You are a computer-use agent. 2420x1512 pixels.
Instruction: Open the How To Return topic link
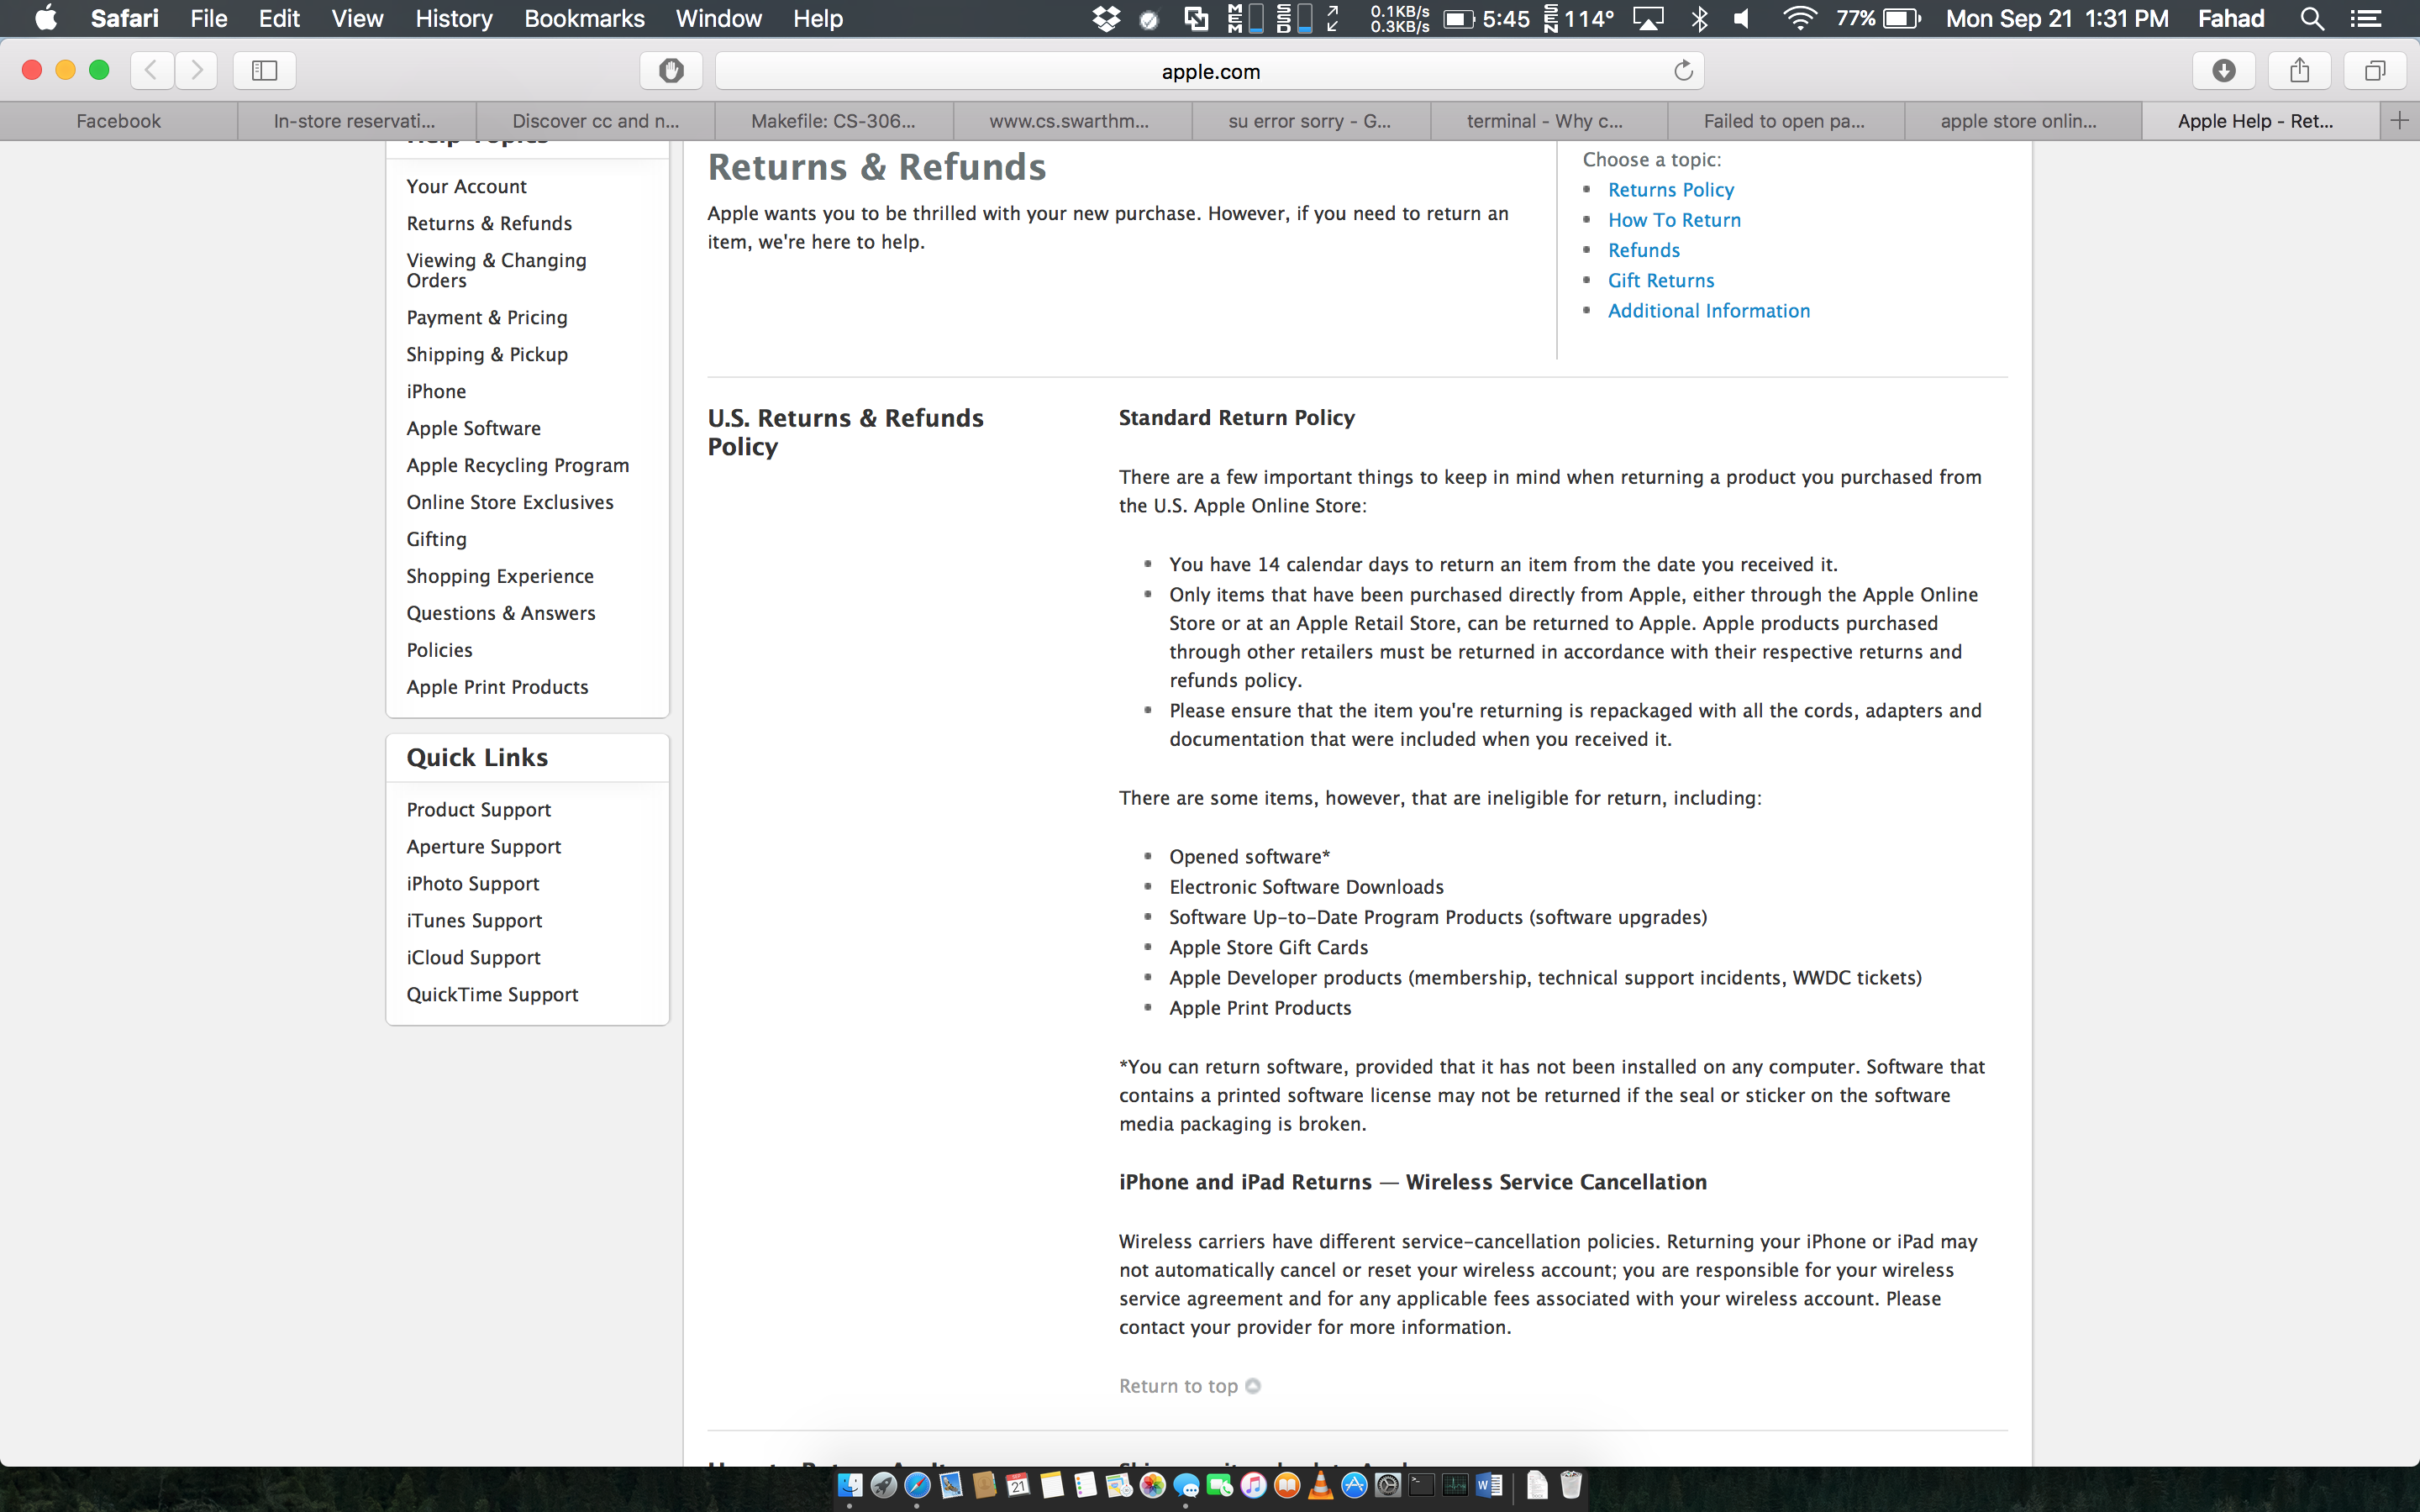(x=1674, y=220)
